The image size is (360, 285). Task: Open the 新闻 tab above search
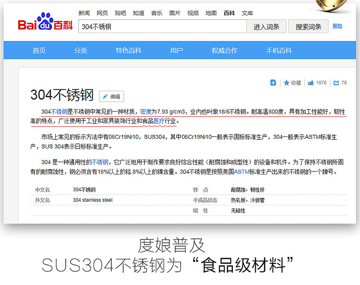click(x=84, y=13)
